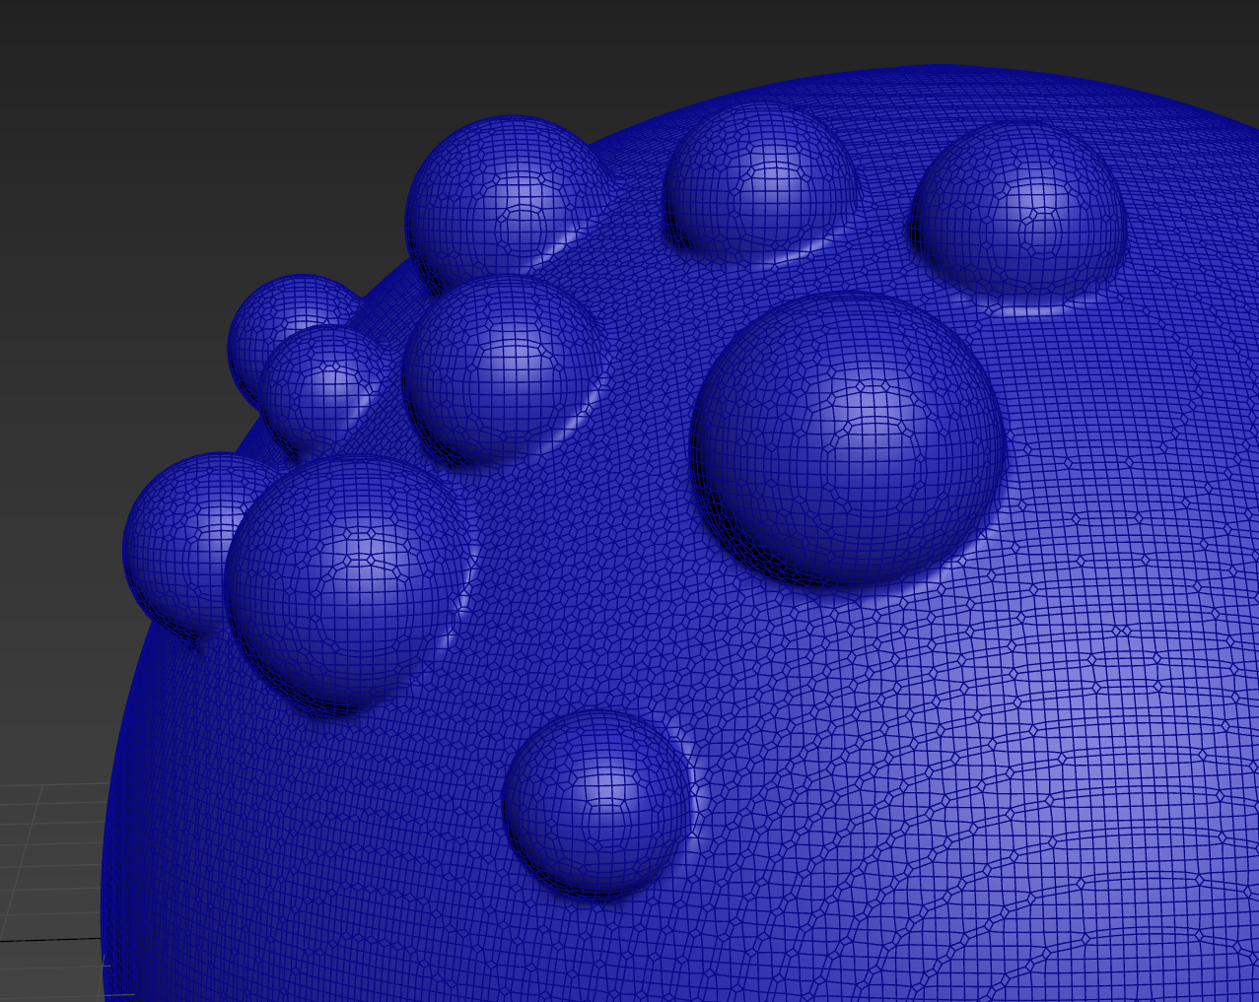The width and height of the screenshot is (1259, 1002).
Task: Pick the isolated sphere bump lowest in the viewport
Action: tap(597, 803)
